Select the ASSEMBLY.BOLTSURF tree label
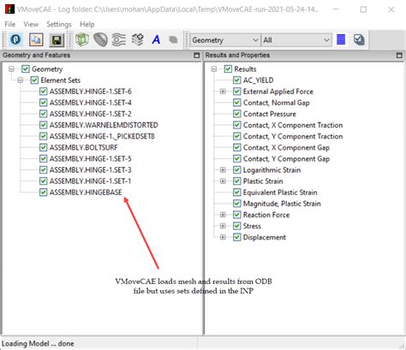 pyautogui.click(x=83, y=147)
